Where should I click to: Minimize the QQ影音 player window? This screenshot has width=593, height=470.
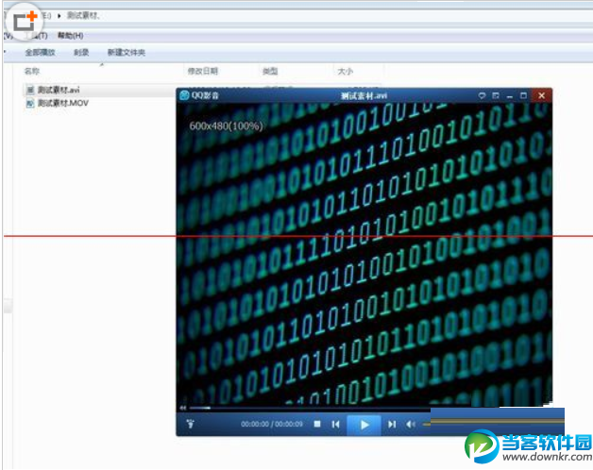(x=509, y=96)
